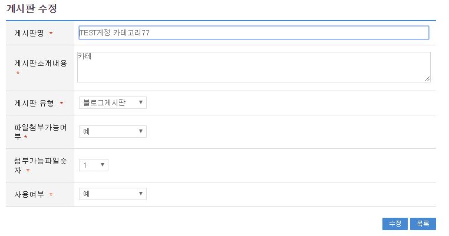Expand the 사용여부 dropdown
Image resolution: width=449 pixels, height=236 pixels.
pos(113,194)
